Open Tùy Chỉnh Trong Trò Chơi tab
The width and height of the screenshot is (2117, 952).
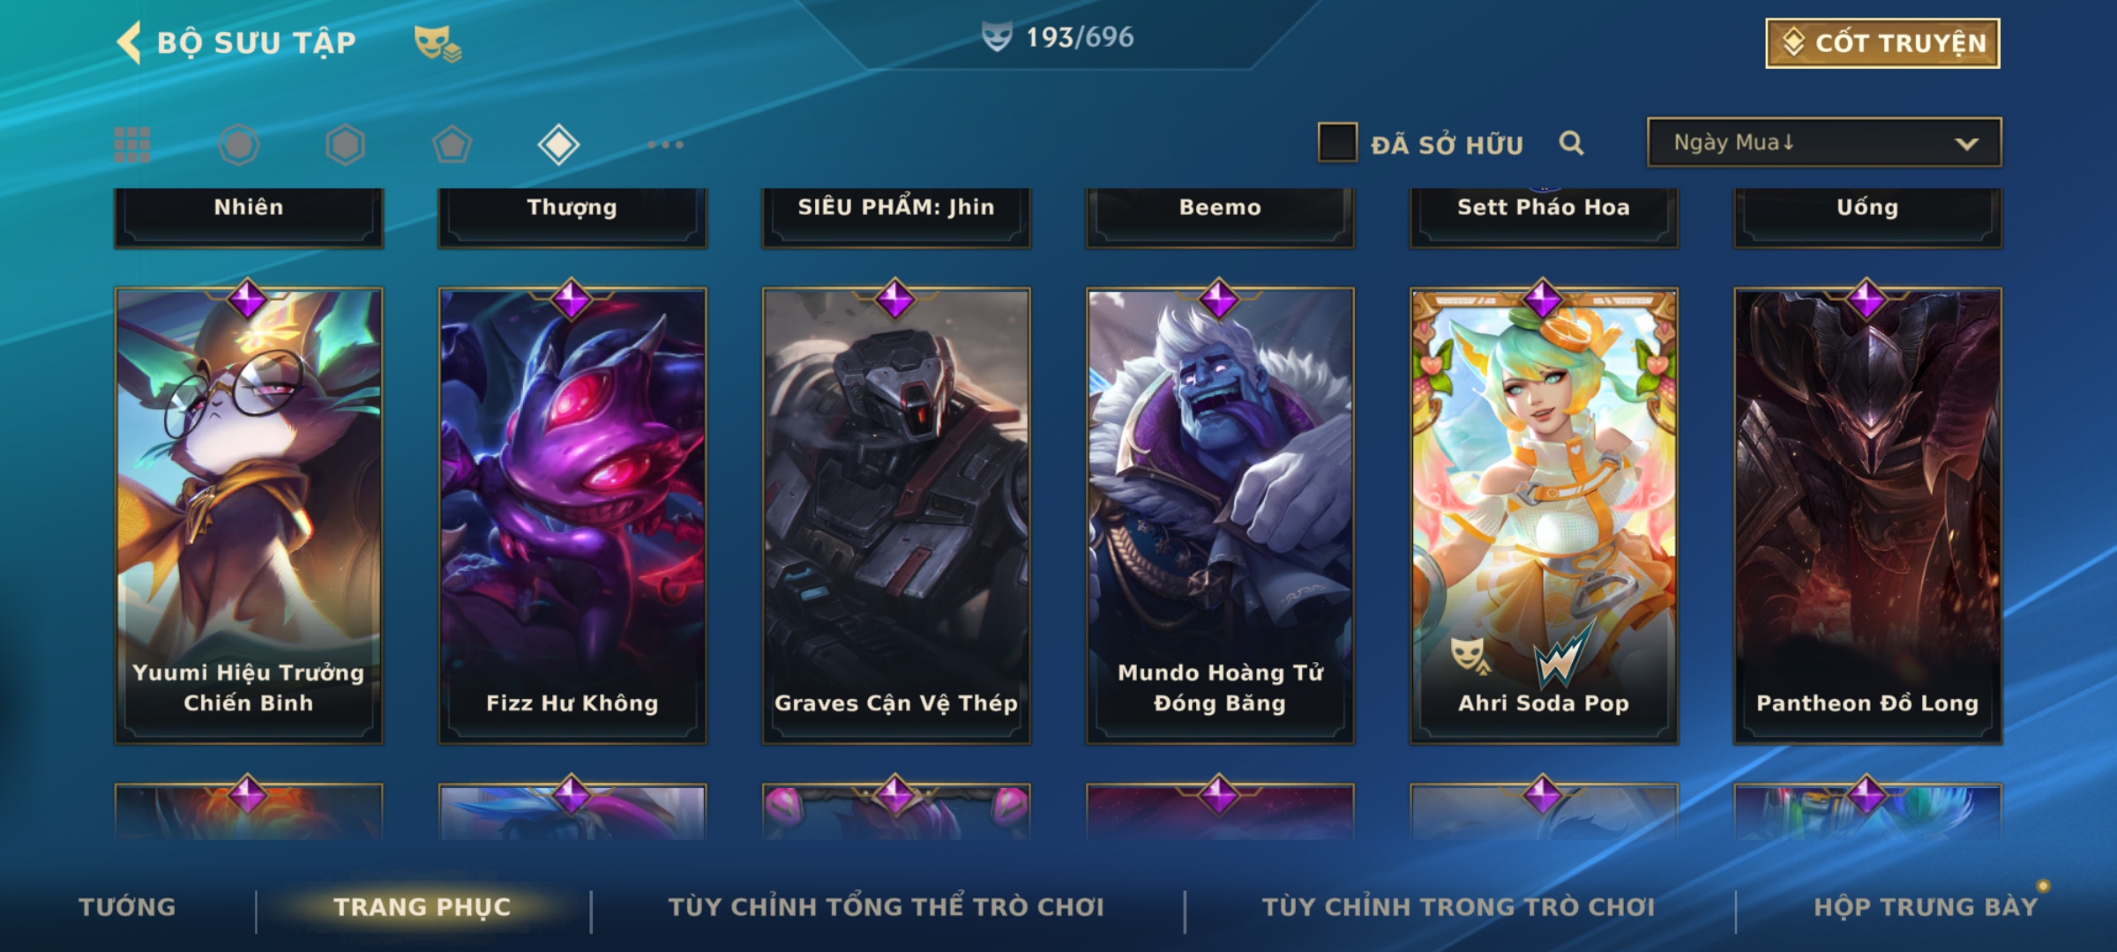click(1458, 907)
